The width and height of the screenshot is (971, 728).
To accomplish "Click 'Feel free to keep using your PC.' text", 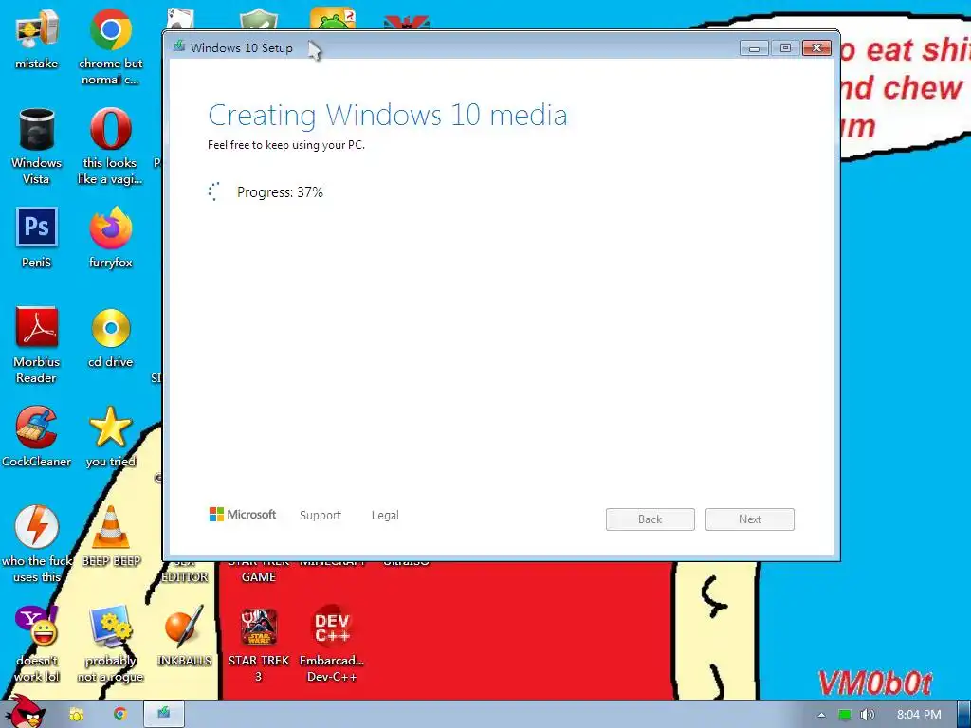I will [286, 145].
